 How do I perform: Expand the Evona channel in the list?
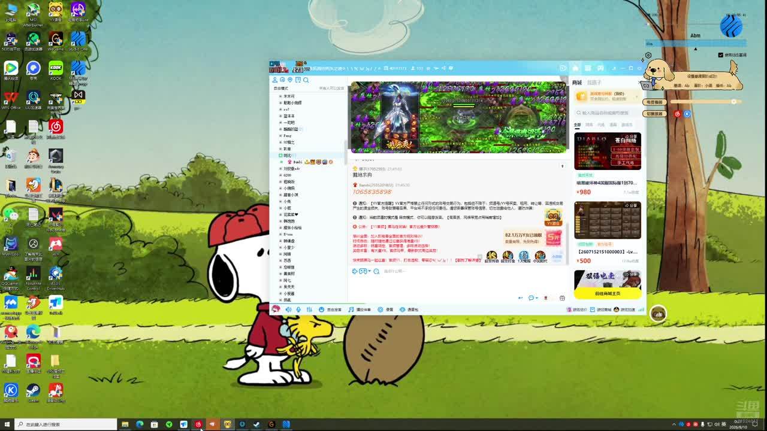click(280, 235)
